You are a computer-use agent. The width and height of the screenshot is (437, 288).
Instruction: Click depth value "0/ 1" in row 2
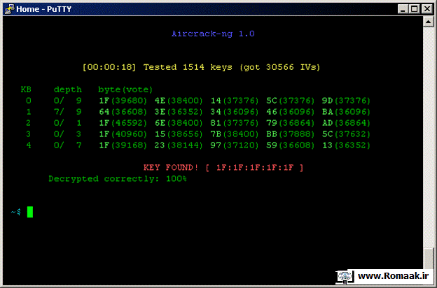point(68,123)
